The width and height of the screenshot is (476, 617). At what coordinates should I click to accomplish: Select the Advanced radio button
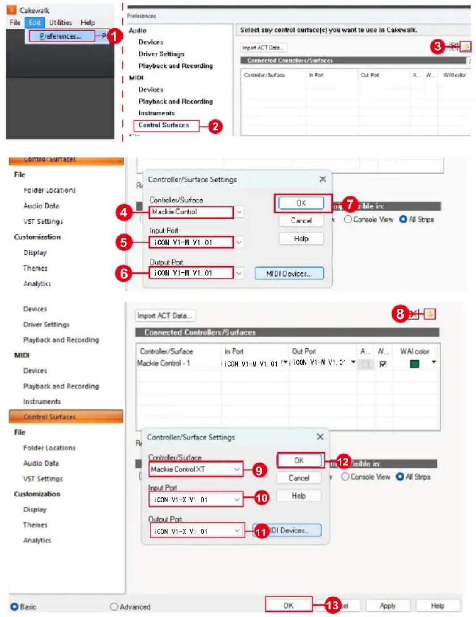(114, 606)
